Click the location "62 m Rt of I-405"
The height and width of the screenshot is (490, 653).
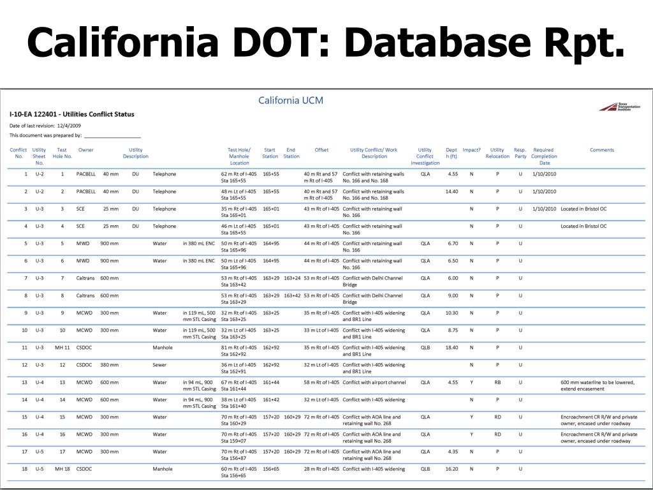(238, 174)
